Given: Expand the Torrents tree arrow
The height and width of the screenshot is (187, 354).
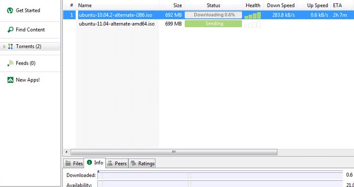Looking at the screenshot, I should [x=4, y=47].
